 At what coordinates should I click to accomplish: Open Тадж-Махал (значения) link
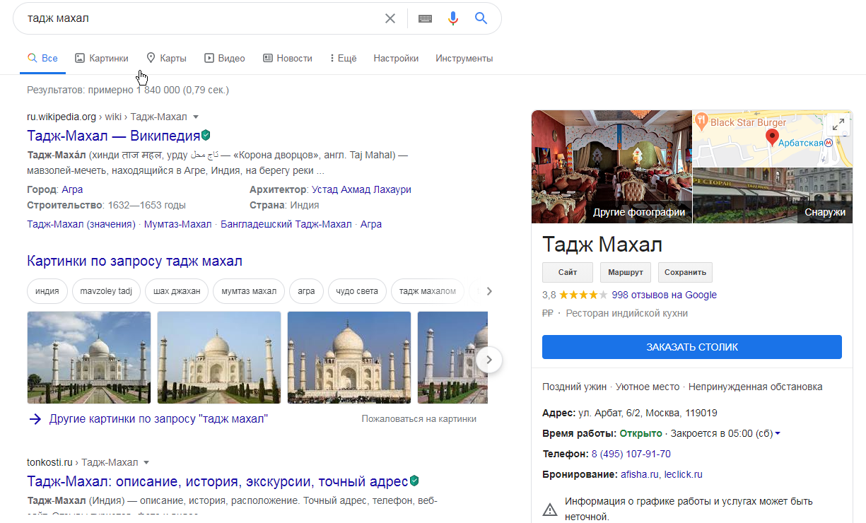tap(81, 224)
